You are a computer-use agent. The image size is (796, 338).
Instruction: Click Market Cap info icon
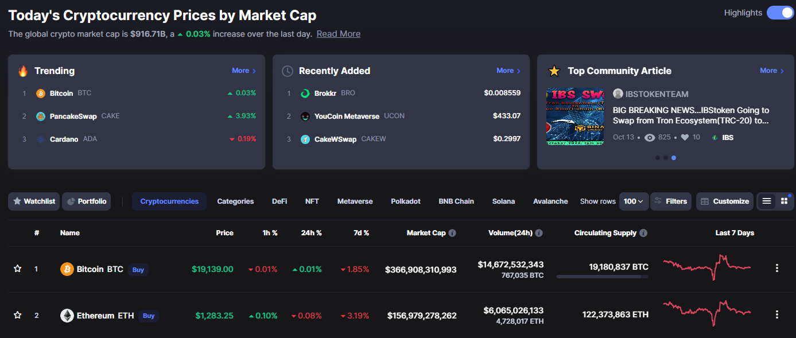point(452,233)
